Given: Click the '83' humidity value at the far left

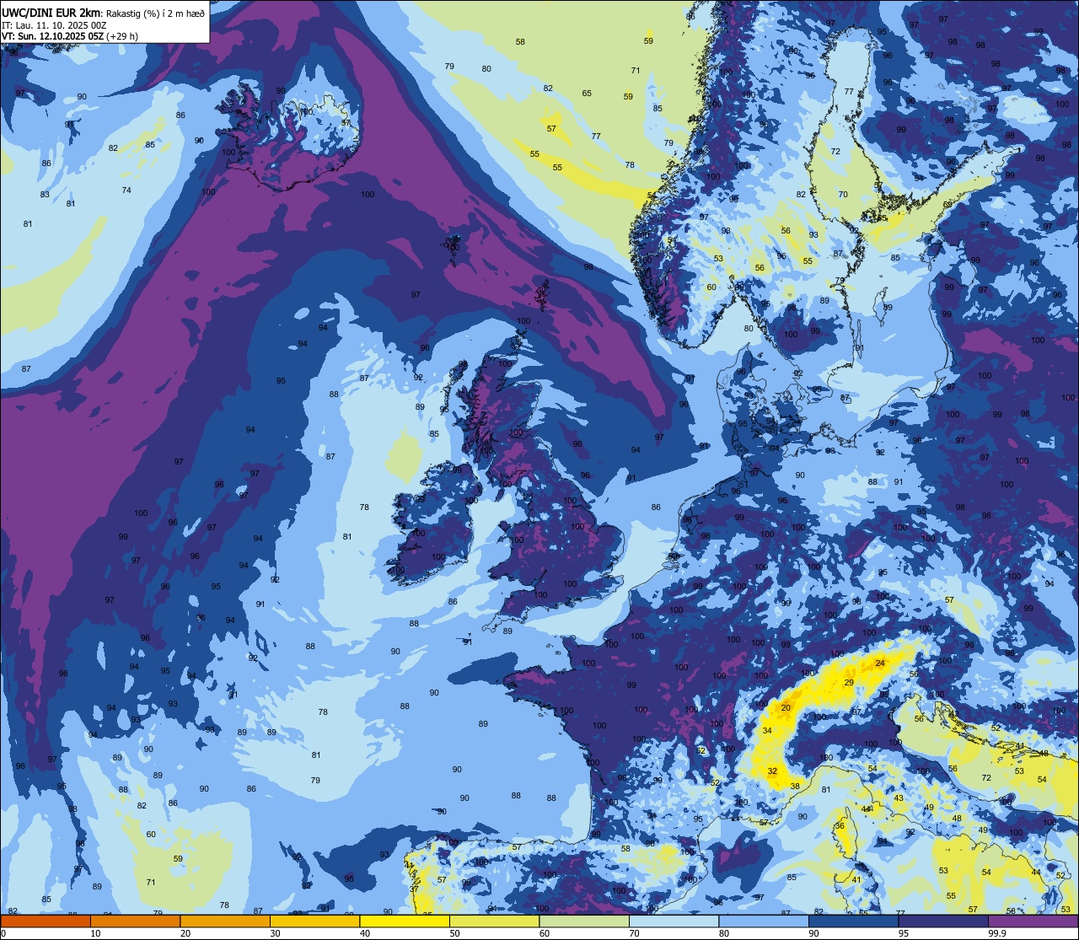Looking at the screenshot, I should [x=45, y=195].
